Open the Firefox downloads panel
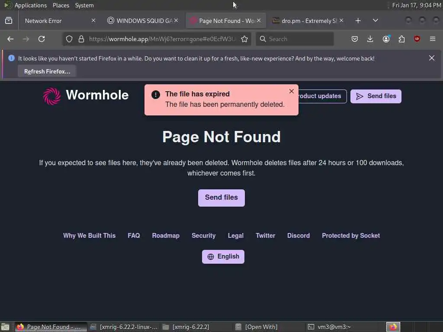The width and height of the screenshot is (443, 332). (x=370, y=39)
